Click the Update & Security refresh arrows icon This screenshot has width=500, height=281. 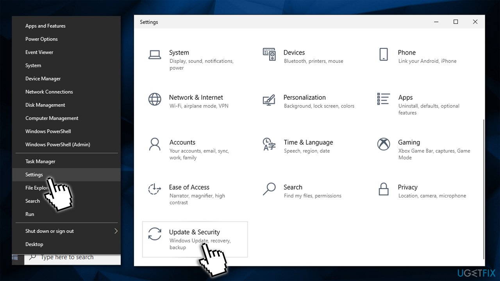point(155,234)
